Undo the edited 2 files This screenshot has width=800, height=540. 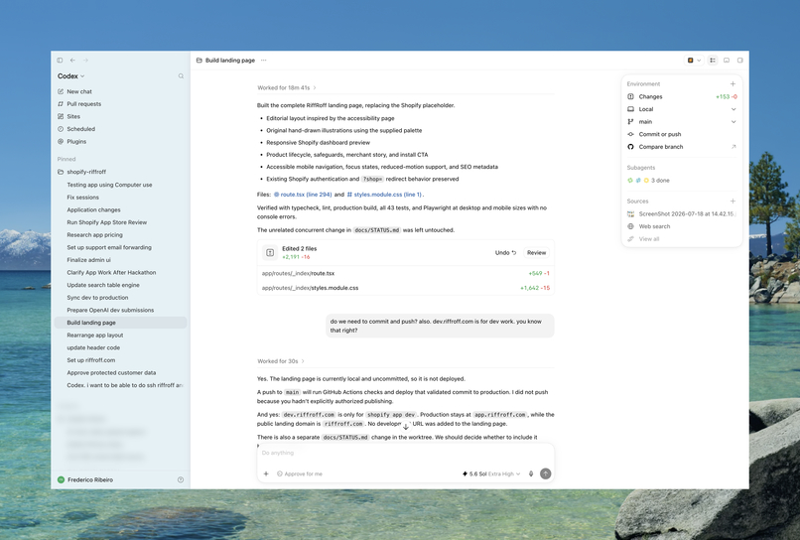[505, 253]
